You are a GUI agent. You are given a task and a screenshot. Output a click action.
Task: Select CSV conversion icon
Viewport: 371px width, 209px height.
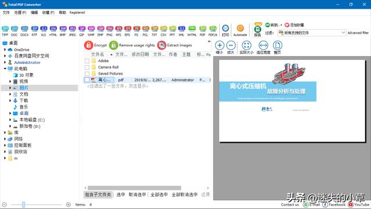(163, 31)
